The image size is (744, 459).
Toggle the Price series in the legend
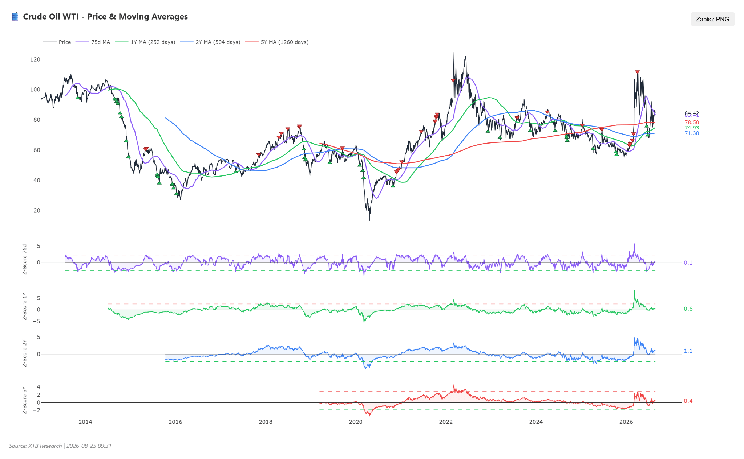coord(57,42)
